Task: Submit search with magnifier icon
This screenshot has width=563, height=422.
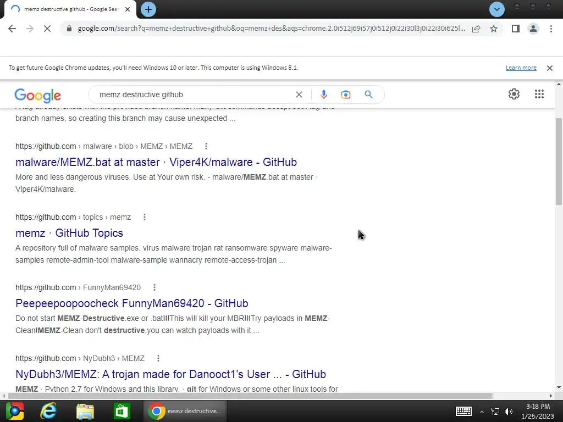Action: coord(368,95)
